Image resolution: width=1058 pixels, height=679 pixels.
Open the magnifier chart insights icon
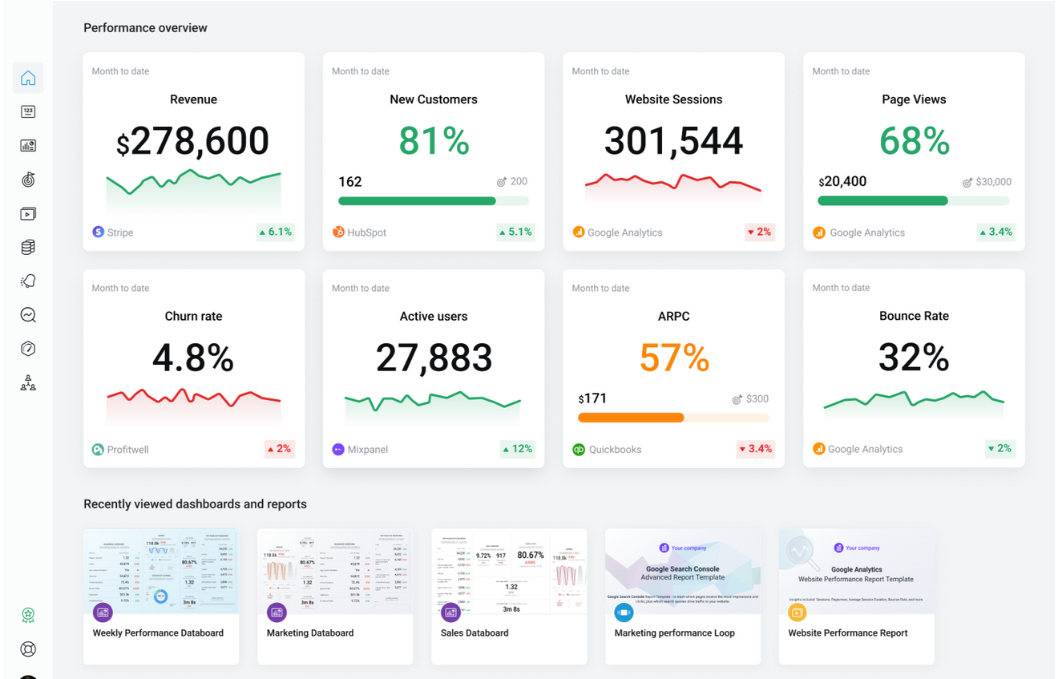tap(28, 315)
